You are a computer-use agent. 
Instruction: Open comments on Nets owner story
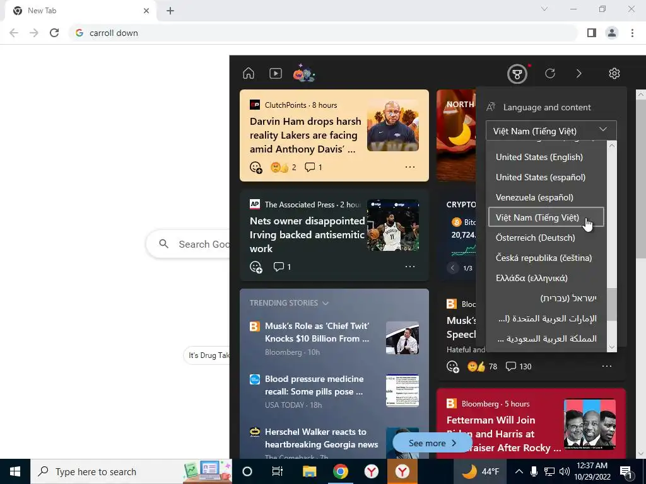click(x=282, y=267)
